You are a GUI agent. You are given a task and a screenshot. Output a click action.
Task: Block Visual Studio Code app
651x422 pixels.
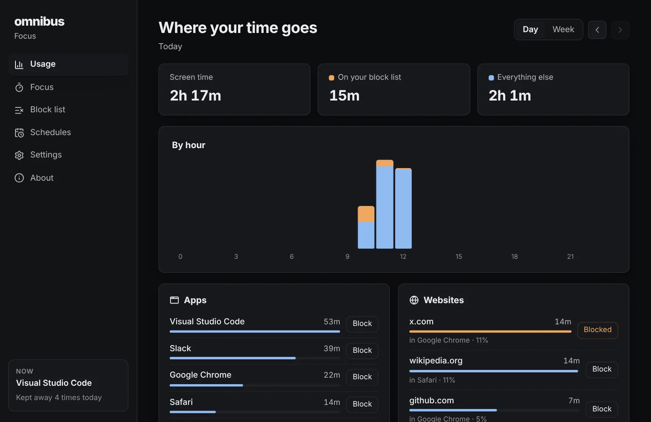(362, 324)
